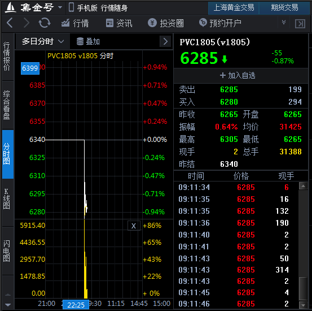The height and width of the screenshot is (311, 312).
Task: Go forward with the right arrow
Action: [27, 23]
